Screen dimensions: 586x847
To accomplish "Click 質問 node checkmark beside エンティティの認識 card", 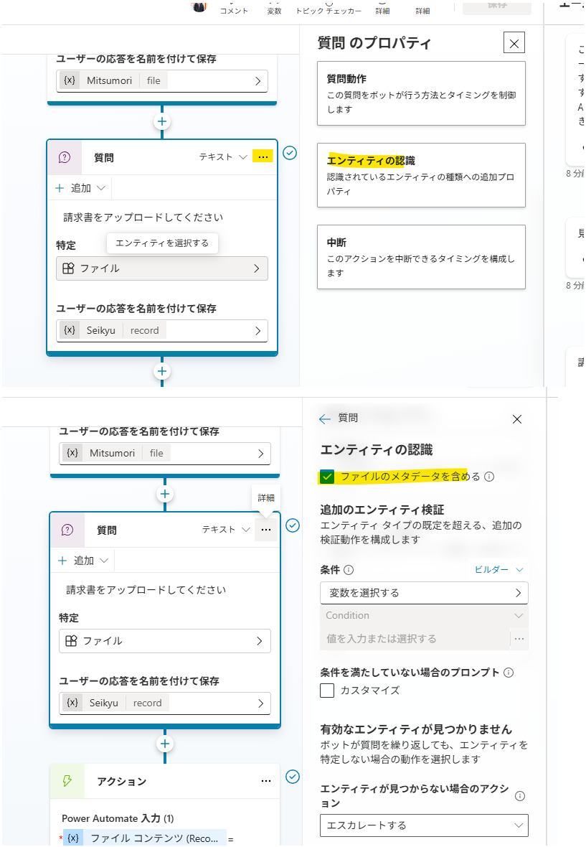I will point(290,153).
